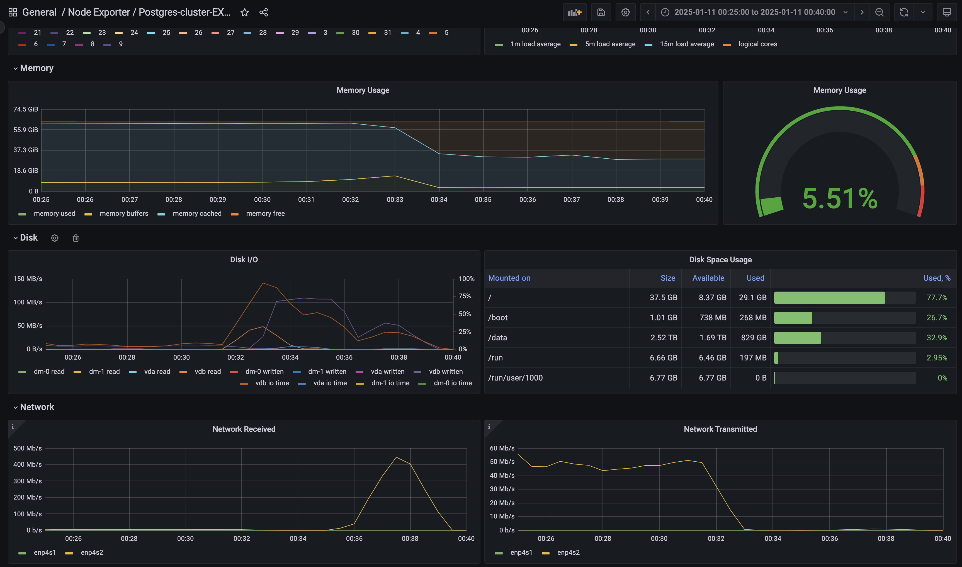
Task: Sort table by Mounted on column
Action: point(509,278)
